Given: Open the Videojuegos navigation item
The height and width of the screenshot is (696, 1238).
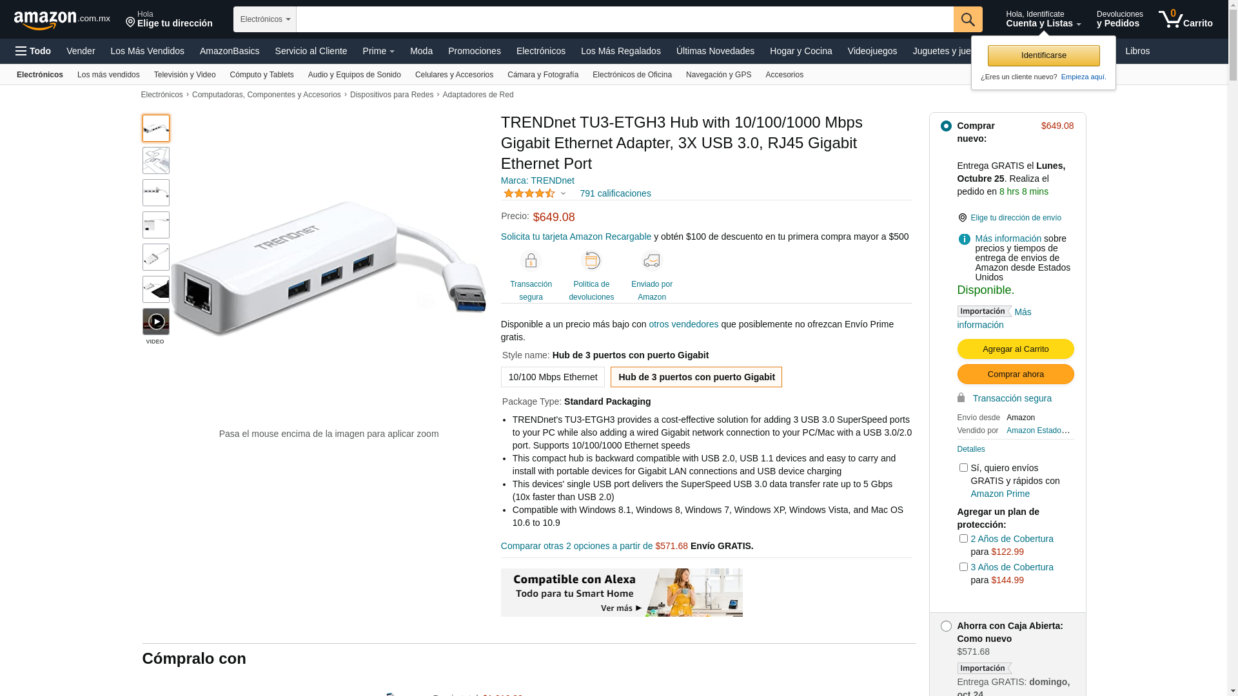Looking at the screenshot, I should [x=872, y=51].
